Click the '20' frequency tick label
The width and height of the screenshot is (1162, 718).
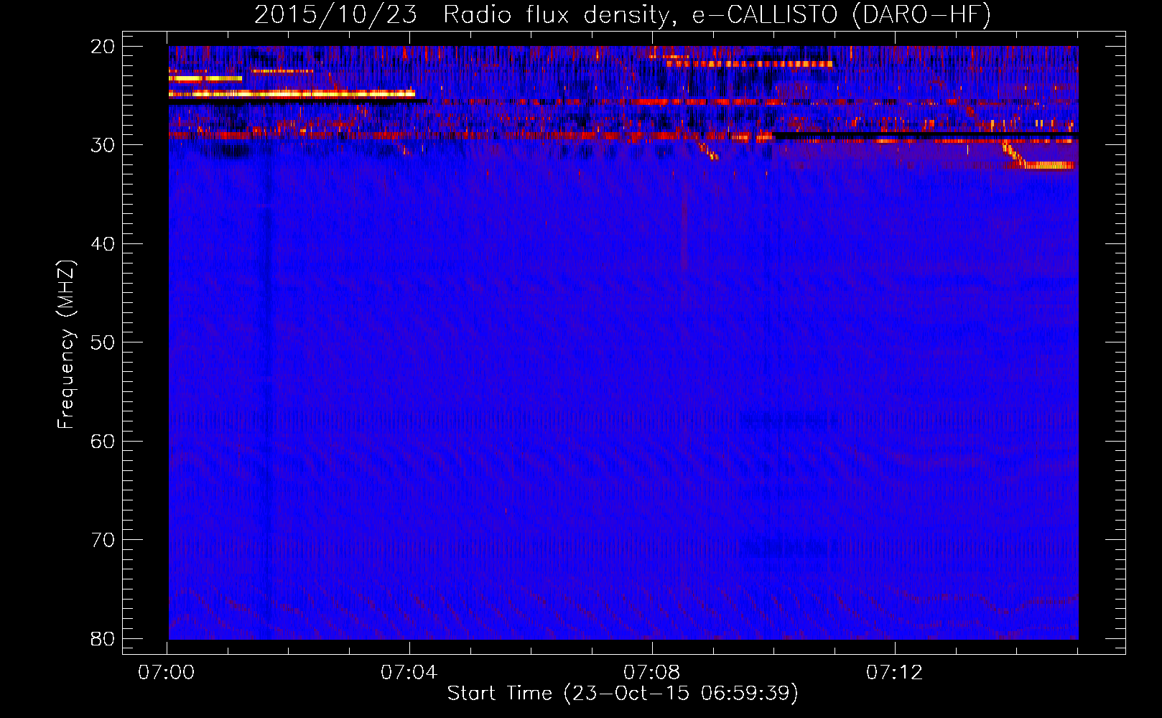point(103,47)
